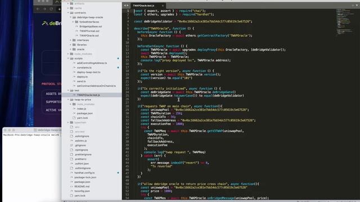Expand the typechain folder
Image resolution: width=360 pixels, height=202 pixels.
pyautogui.click(x=68, y=122)
